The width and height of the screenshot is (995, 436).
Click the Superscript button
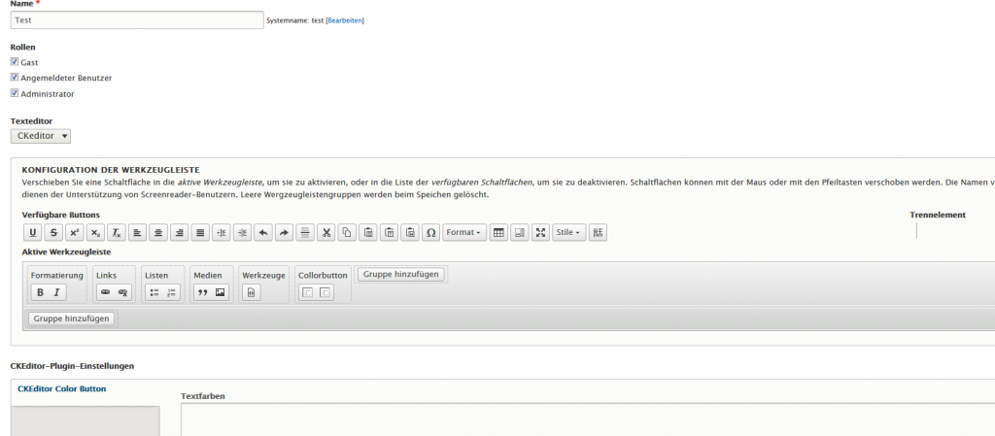point(74,233)
